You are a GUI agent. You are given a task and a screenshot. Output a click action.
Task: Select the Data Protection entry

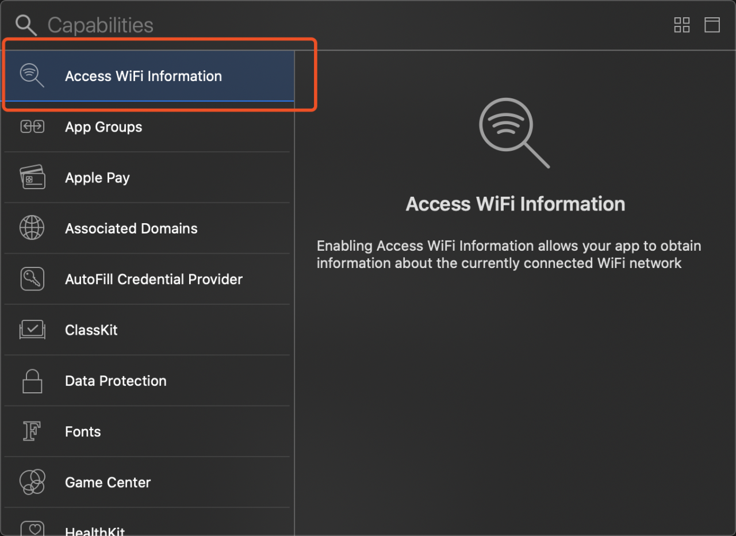pyautogui.click(x=147, y=381)
